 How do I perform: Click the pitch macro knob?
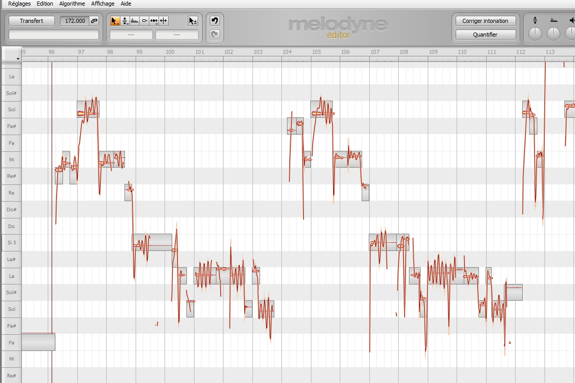point(535,34)
